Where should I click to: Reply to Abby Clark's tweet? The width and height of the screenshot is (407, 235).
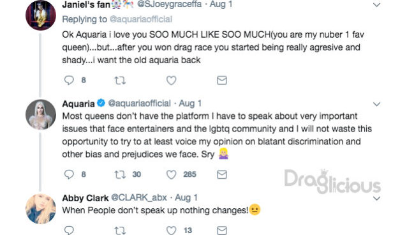click(x=69, y=231)
